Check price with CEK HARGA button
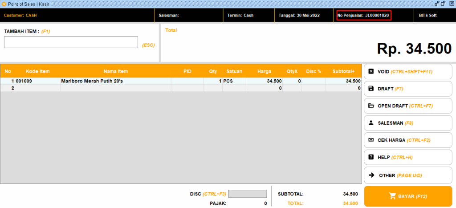The image size is (456, 208). (408, 140)
